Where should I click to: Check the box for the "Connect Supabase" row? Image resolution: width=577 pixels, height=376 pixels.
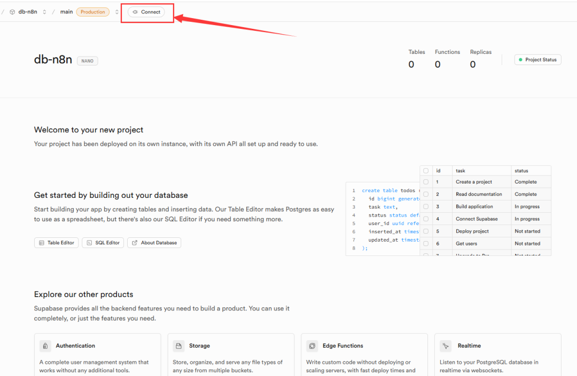(426, 219)
